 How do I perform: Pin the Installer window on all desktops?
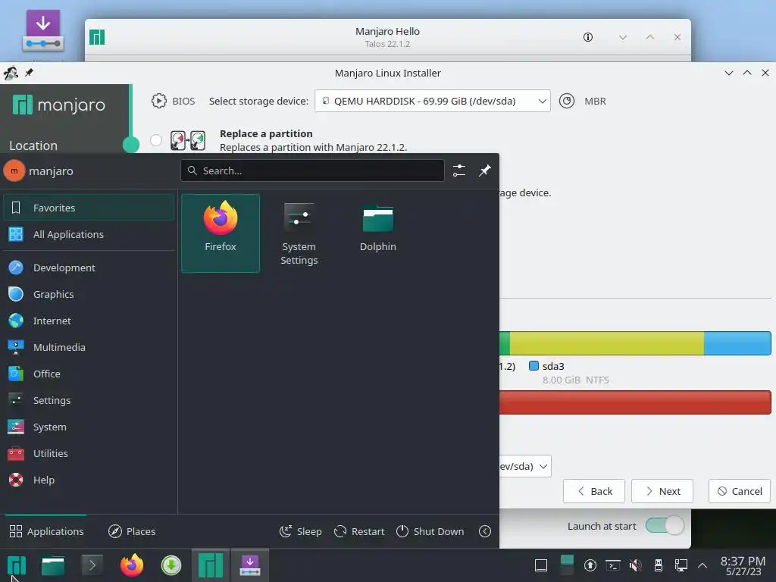point(29,73)
